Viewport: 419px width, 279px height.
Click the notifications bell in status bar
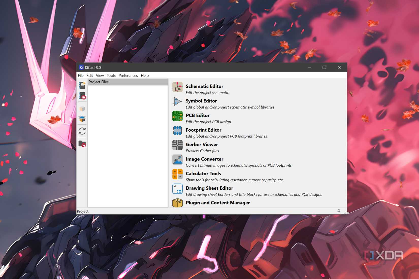coord(339,211)
